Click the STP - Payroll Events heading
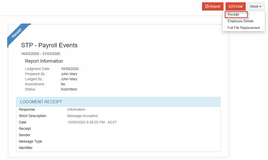The height and width of the screenshot is (160, 268). [x=49, y=45]
